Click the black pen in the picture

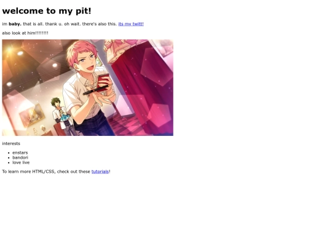pyautogui.click(x=96, y=90)
